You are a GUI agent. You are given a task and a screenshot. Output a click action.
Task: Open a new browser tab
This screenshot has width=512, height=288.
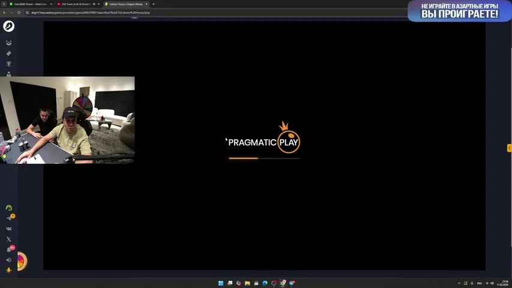pyautogui.click(x=154, y=4)
